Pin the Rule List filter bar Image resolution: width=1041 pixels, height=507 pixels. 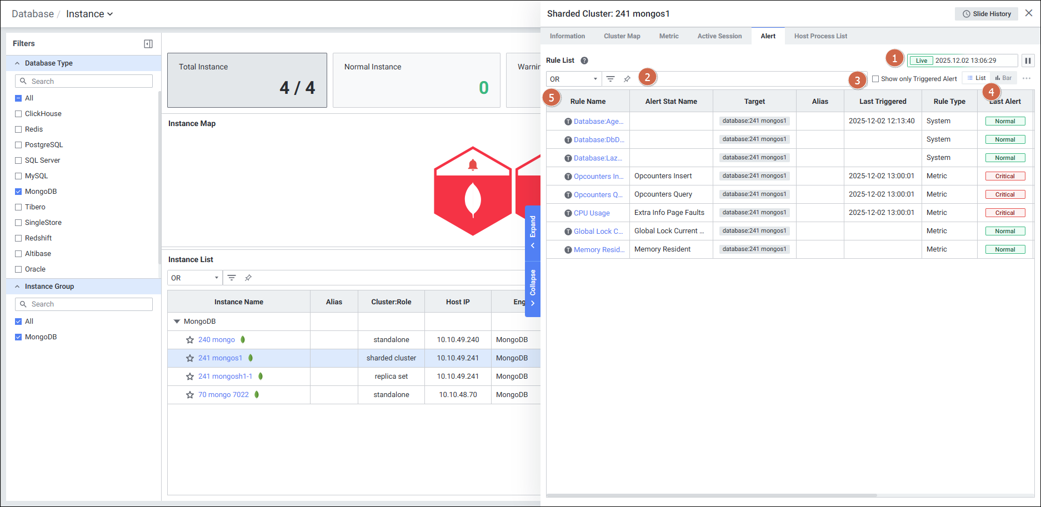[x=627, y=79]
